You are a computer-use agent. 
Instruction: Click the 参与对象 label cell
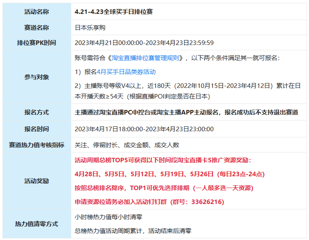coord(37,77)
